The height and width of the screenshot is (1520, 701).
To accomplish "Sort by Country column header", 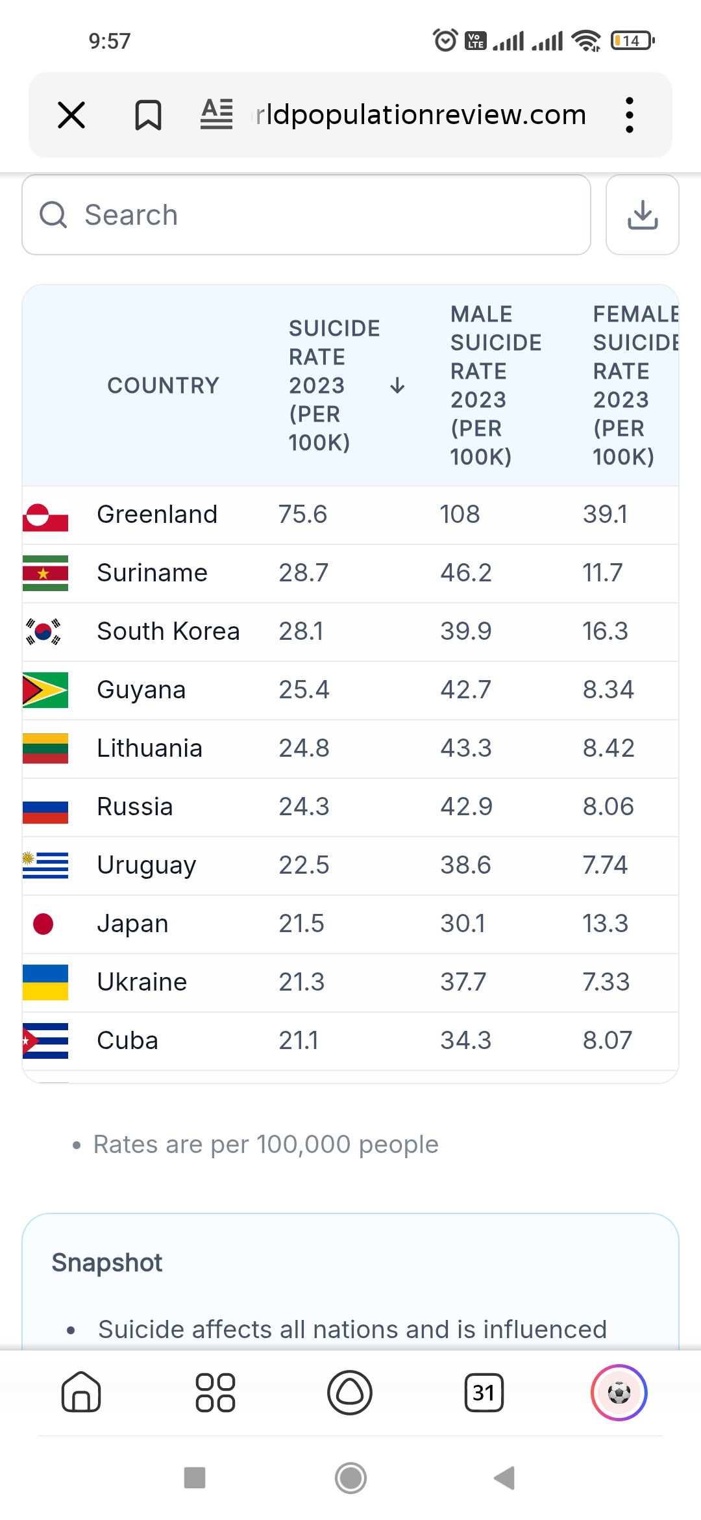I will [163, 385].
